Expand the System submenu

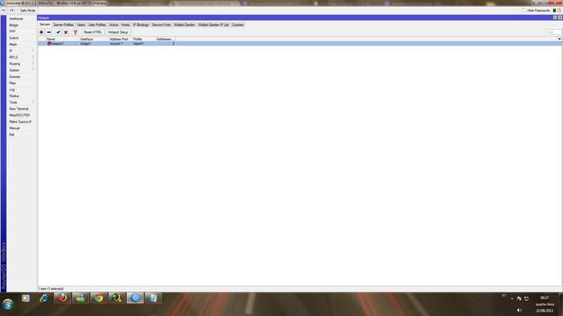coord(22,70)
